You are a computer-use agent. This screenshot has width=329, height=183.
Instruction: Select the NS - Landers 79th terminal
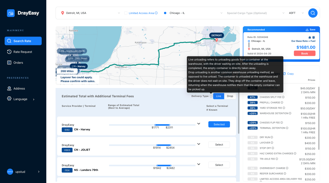coord(219,165)
